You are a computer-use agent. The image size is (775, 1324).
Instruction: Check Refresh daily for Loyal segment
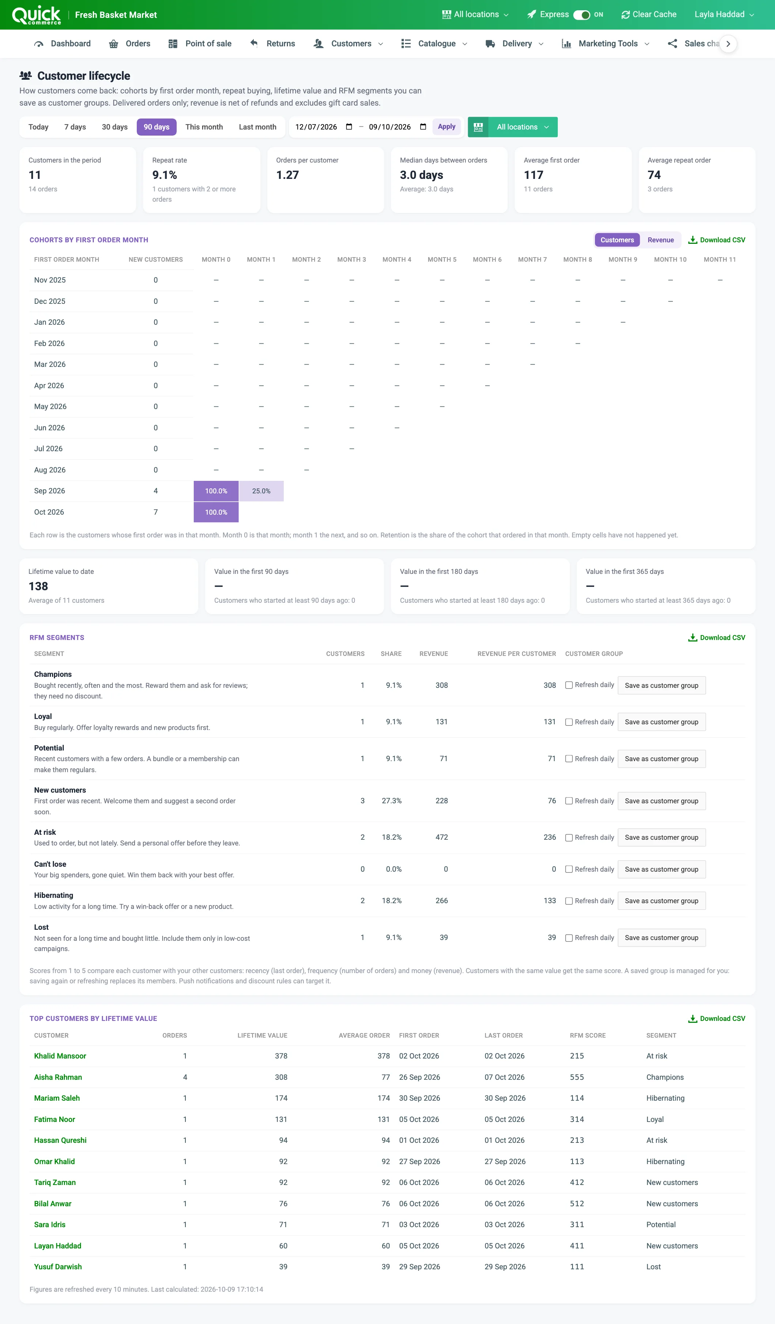(x=569, y=722)
